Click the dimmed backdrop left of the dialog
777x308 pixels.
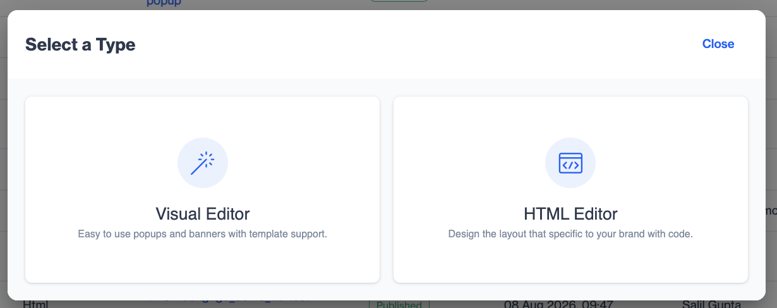coord(3,158)
